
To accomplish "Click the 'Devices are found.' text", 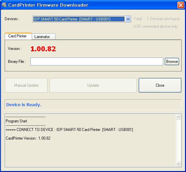I will click(x=165, y=19).
